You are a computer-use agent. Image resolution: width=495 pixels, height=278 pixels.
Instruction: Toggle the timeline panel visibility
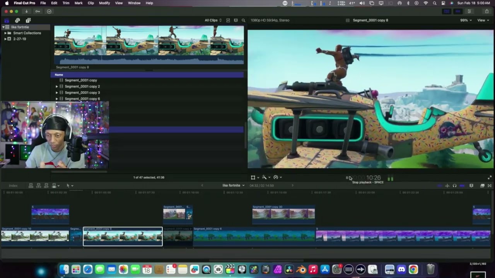point(458,11)
